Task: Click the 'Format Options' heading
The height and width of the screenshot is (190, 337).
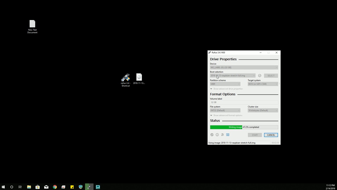Action: coord(223,94)
